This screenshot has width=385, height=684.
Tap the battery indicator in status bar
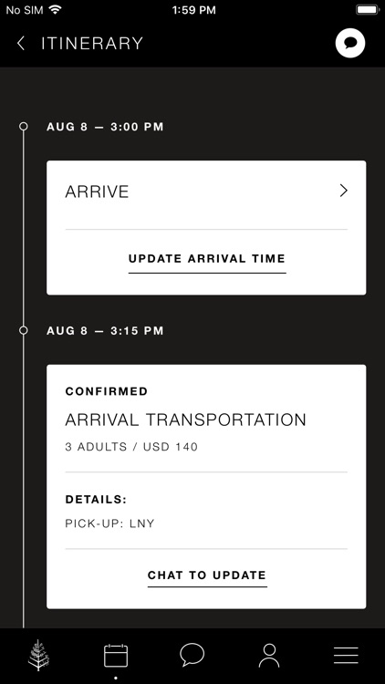click(368, 10)
